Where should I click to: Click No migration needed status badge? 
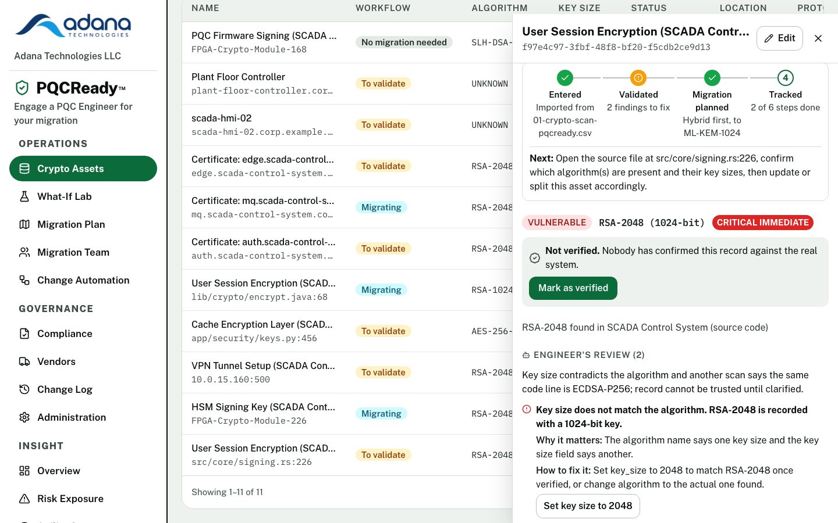(x=404, y=42)
